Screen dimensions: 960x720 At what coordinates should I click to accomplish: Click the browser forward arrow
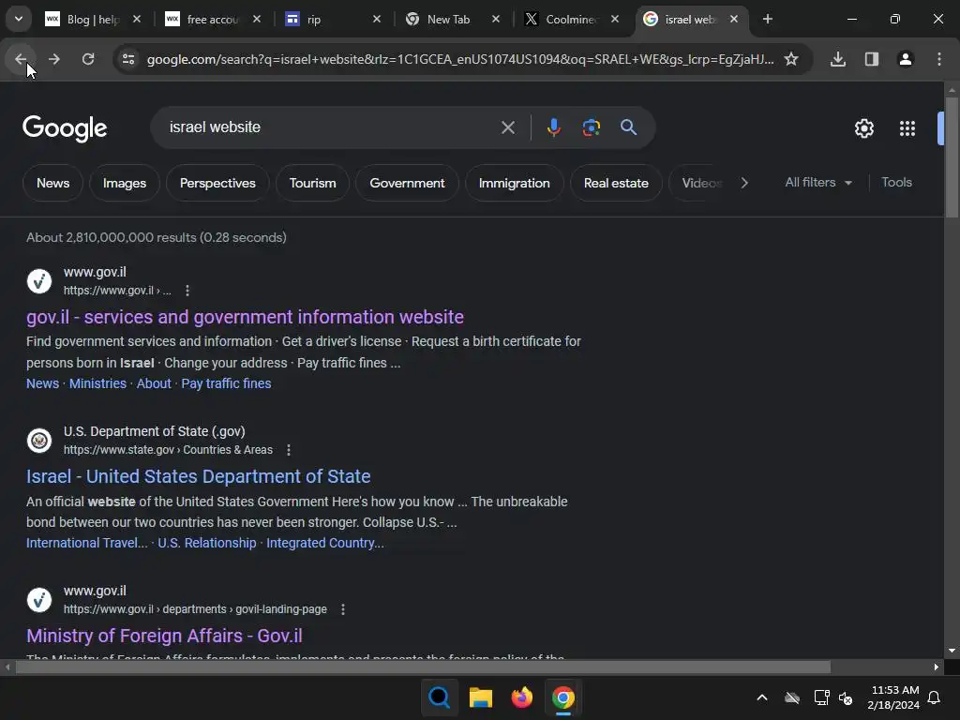[x=54, y=59]
